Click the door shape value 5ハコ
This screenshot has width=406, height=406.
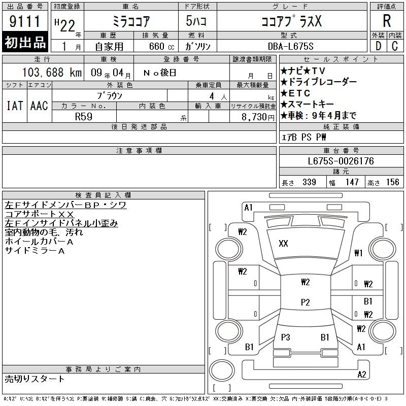[x=196, y=21]
